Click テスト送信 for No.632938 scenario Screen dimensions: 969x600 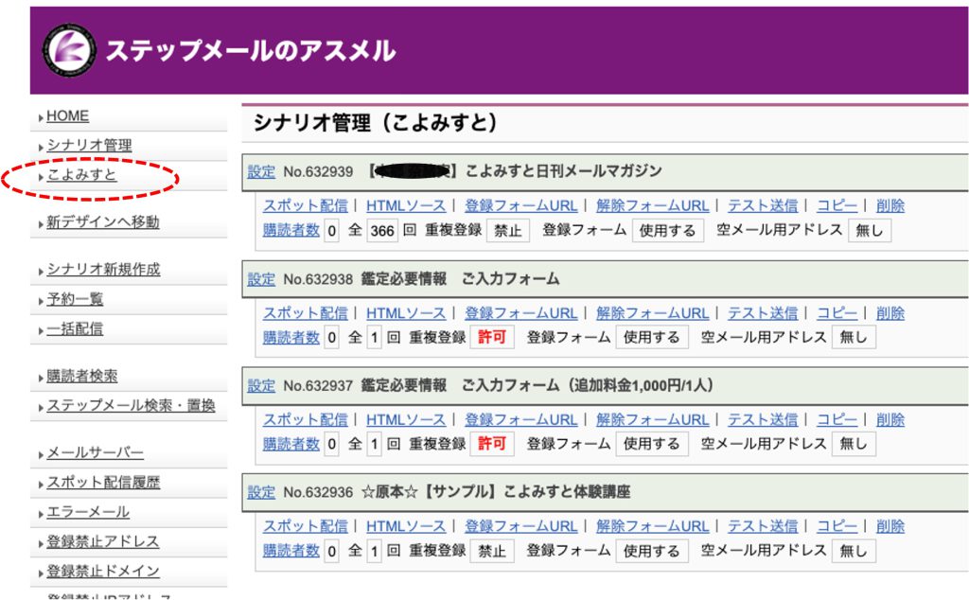pyautogui.click(x=763, y=313)
